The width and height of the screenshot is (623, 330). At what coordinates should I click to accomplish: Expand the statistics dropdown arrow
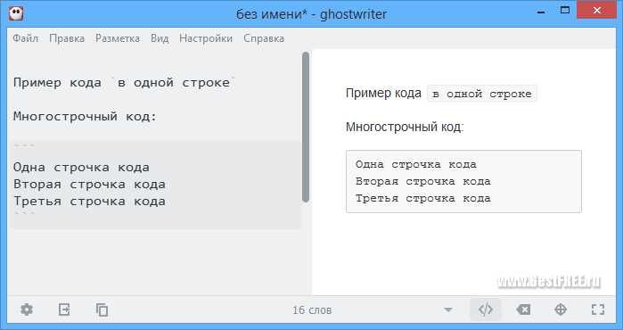pos(448,309)
